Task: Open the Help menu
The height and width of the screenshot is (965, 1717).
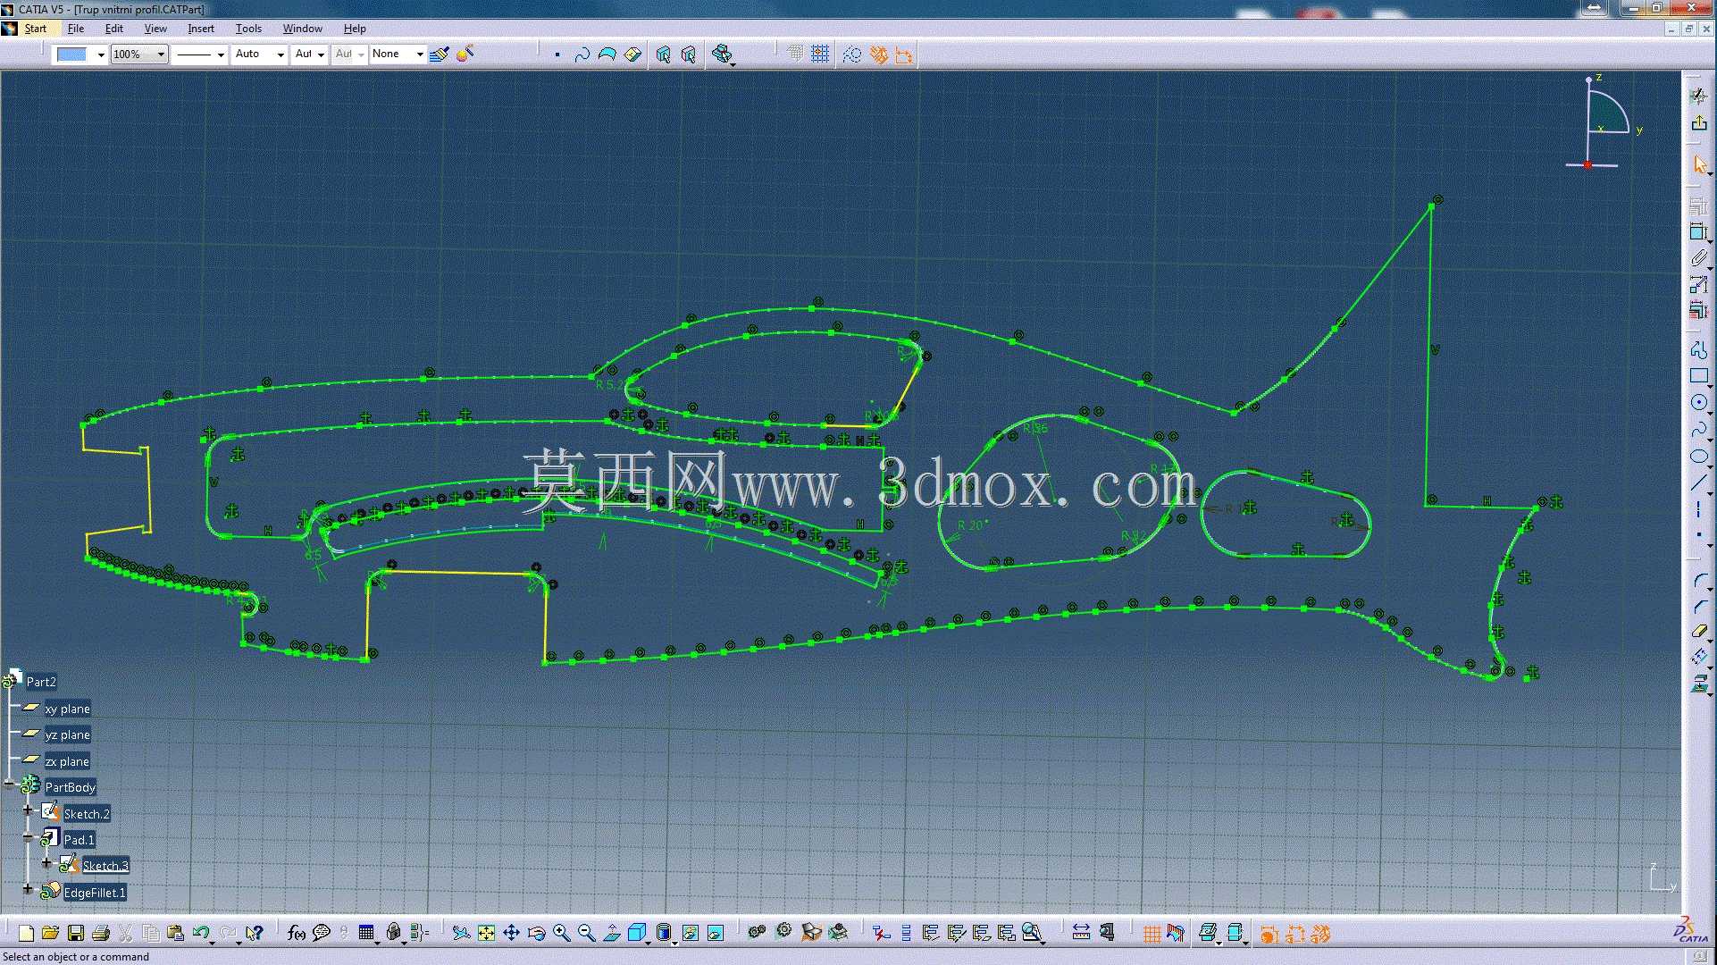Action: coord(355,29)
